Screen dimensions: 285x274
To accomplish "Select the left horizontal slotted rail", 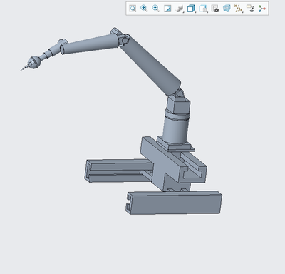I will [118, 171].
